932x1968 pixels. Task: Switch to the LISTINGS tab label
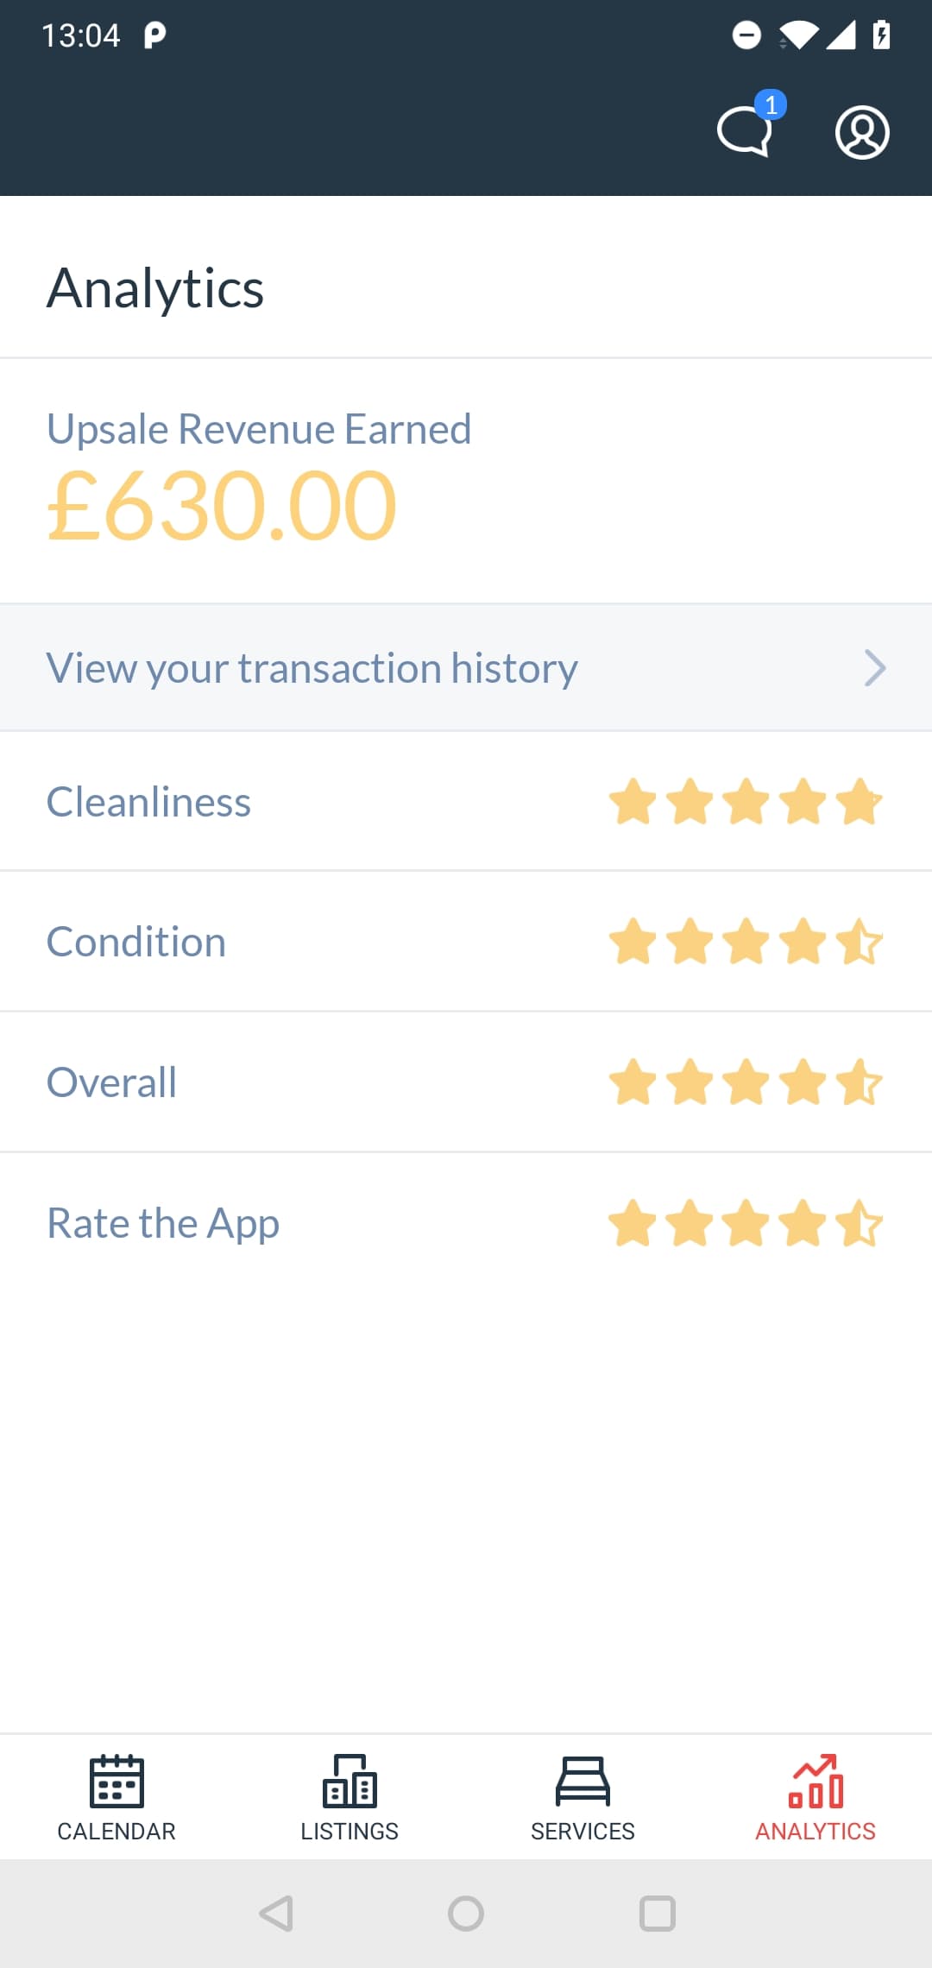click(349, 1831)
